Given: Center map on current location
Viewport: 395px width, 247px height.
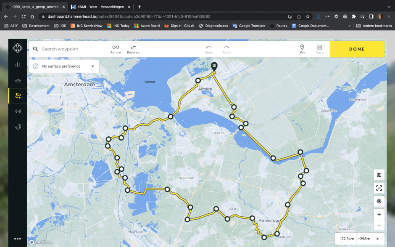Looking at the screenshot, I should click(x=379, y=201).
